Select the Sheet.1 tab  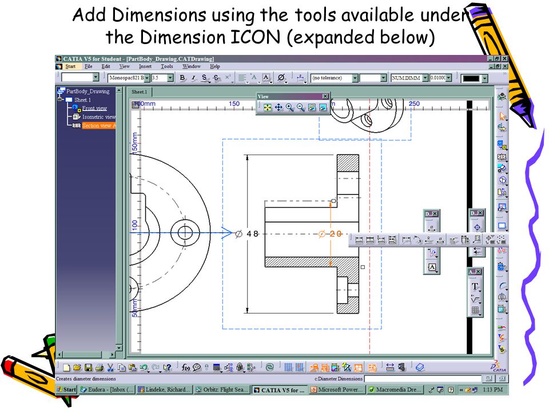[140, 92]
